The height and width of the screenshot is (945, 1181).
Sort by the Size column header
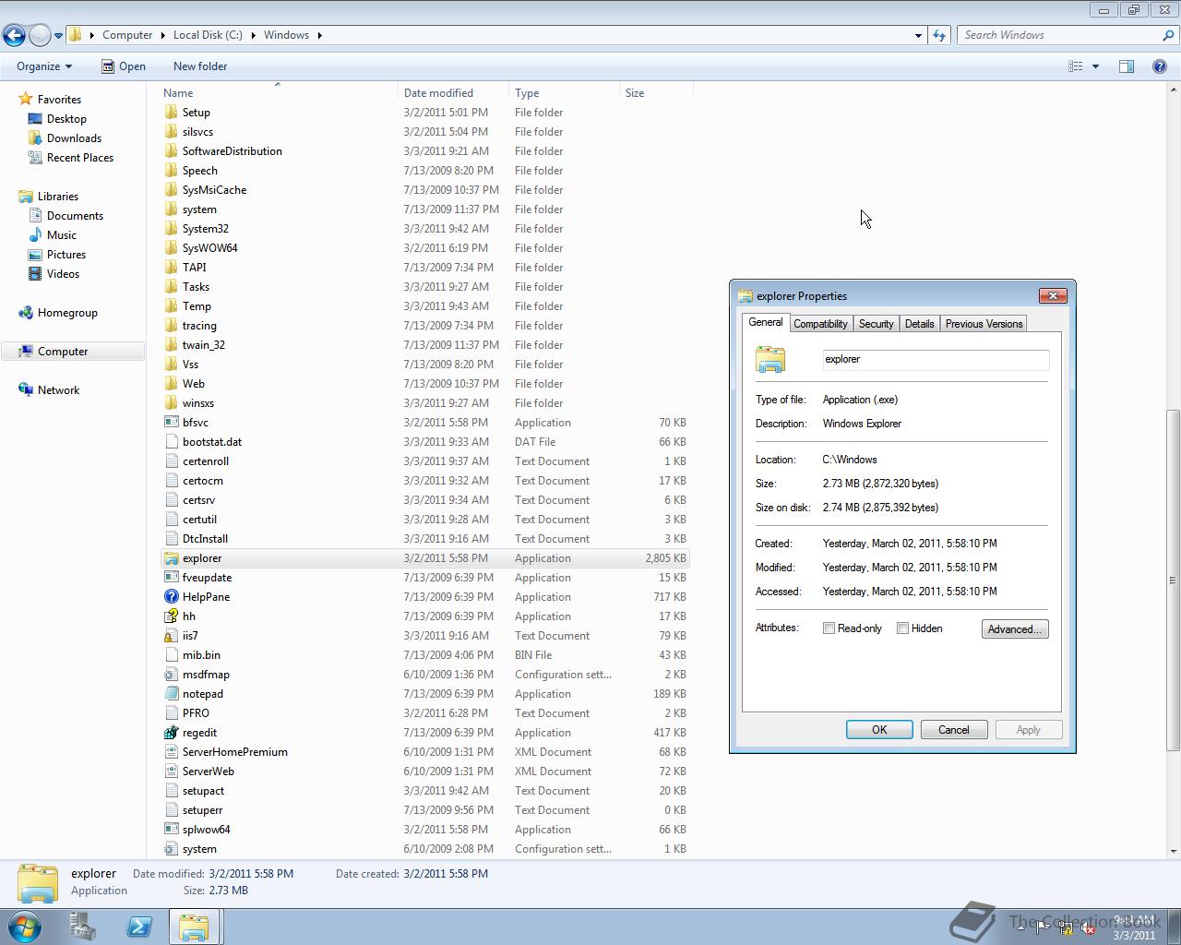[656, 93]
